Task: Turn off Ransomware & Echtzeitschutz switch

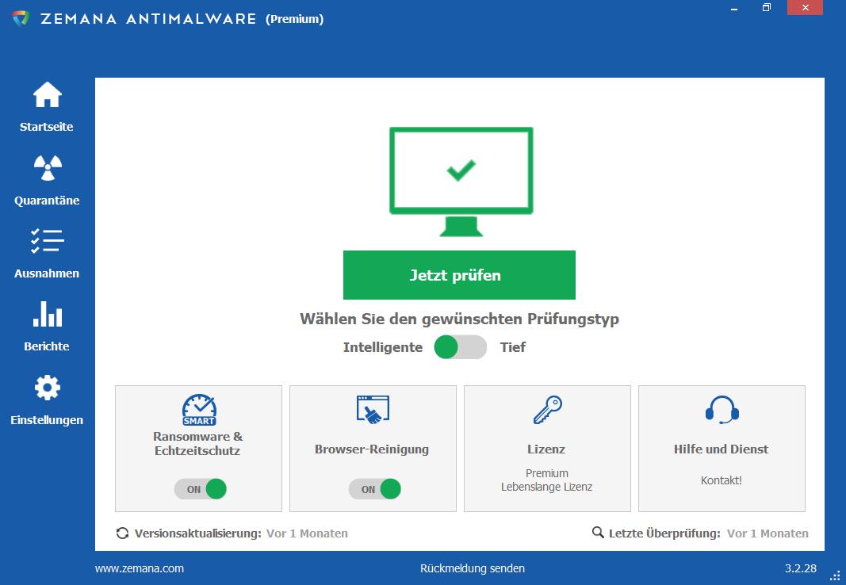Action: click(x=200, y=489)
